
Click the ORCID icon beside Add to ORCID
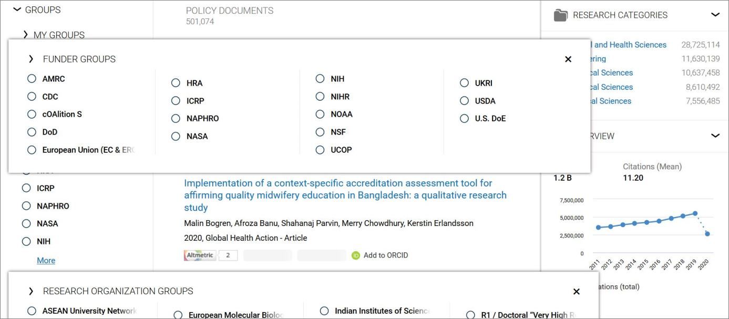[356, 255]
